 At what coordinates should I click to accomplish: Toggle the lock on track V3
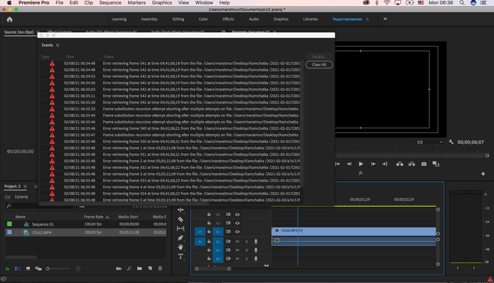pos(209,215)
